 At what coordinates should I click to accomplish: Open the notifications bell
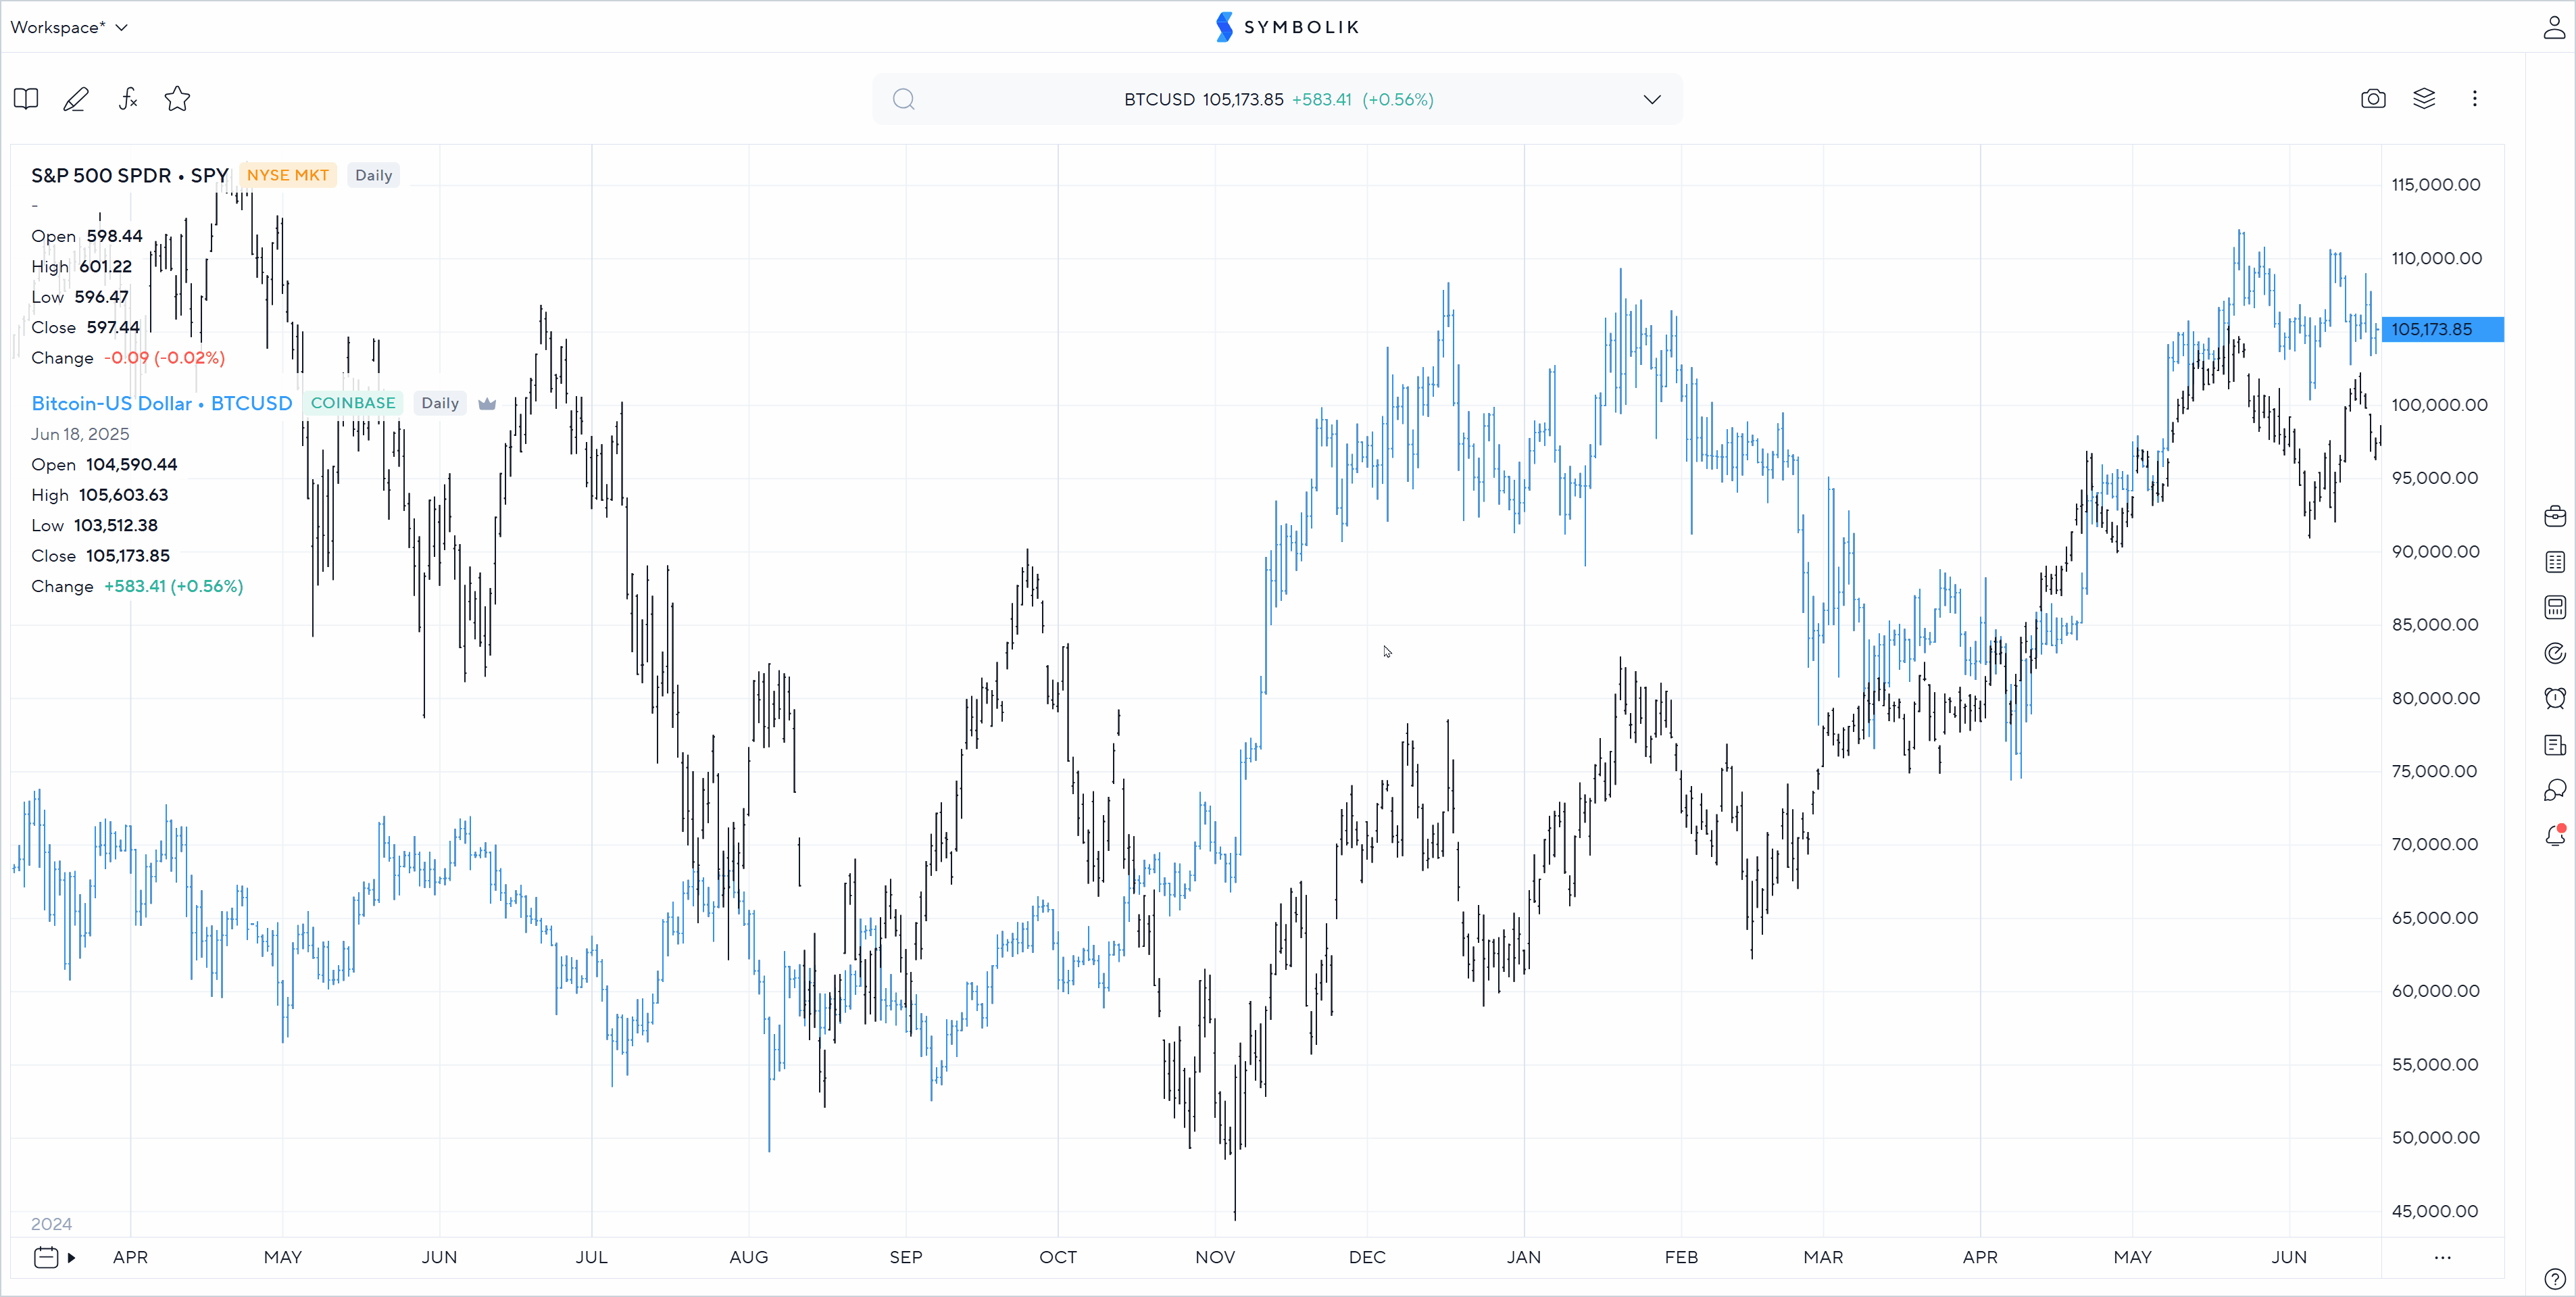(x=2554, y=836)
